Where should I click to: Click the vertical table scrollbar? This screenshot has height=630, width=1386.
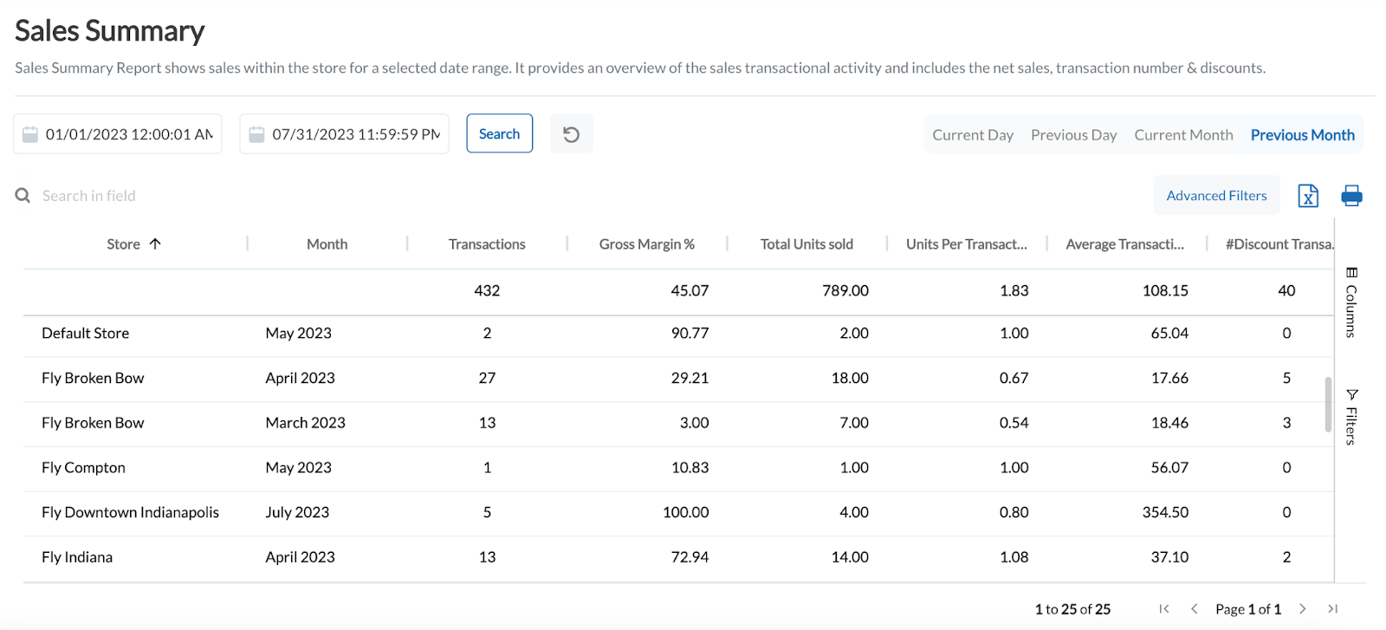click(x=1328, y=404)
